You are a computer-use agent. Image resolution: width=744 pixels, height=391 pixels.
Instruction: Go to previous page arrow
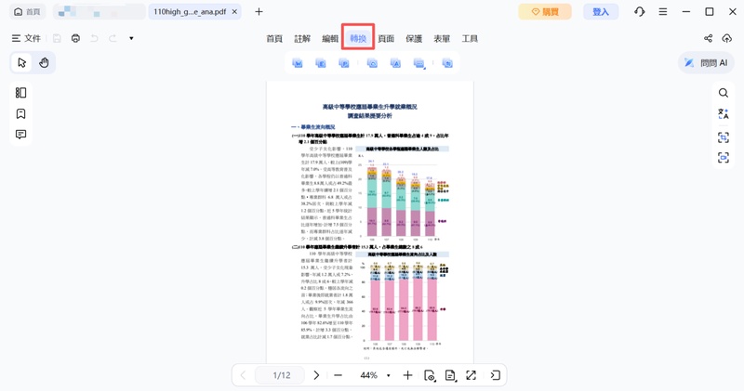tap(243, 375)
